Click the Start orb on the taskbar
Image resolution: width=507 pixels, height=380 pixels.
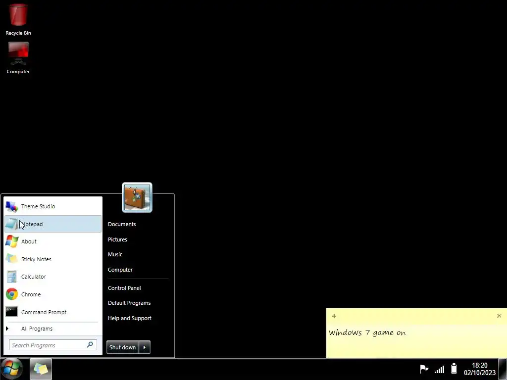tap(12, 369)
